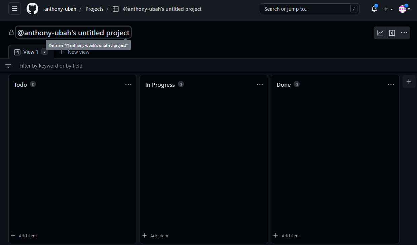Open the user avatar menu
417x245 pixels.
click(404, 9)
